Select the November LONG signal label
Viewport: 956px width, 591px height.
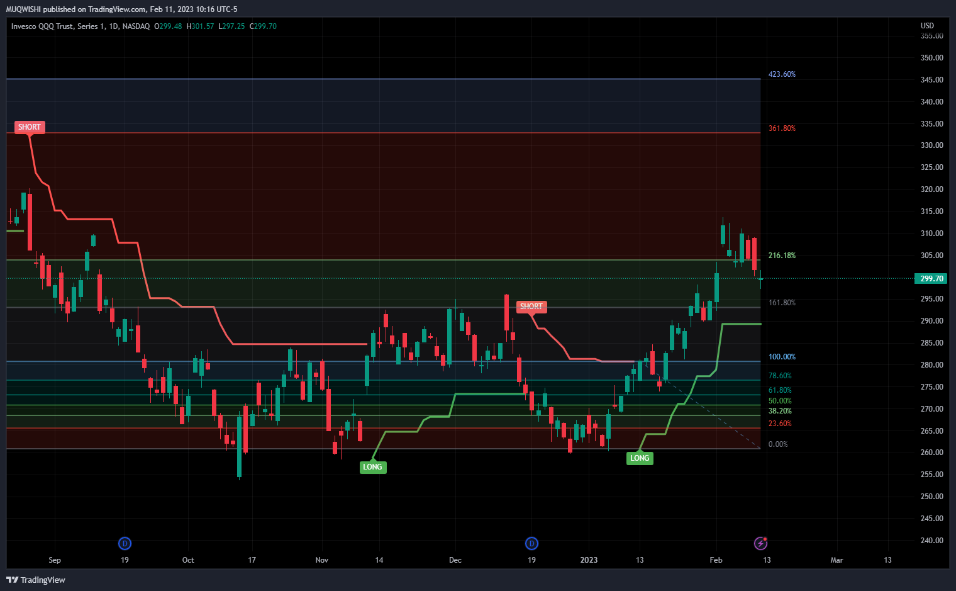pyautogui.click(x=372, y=467)
